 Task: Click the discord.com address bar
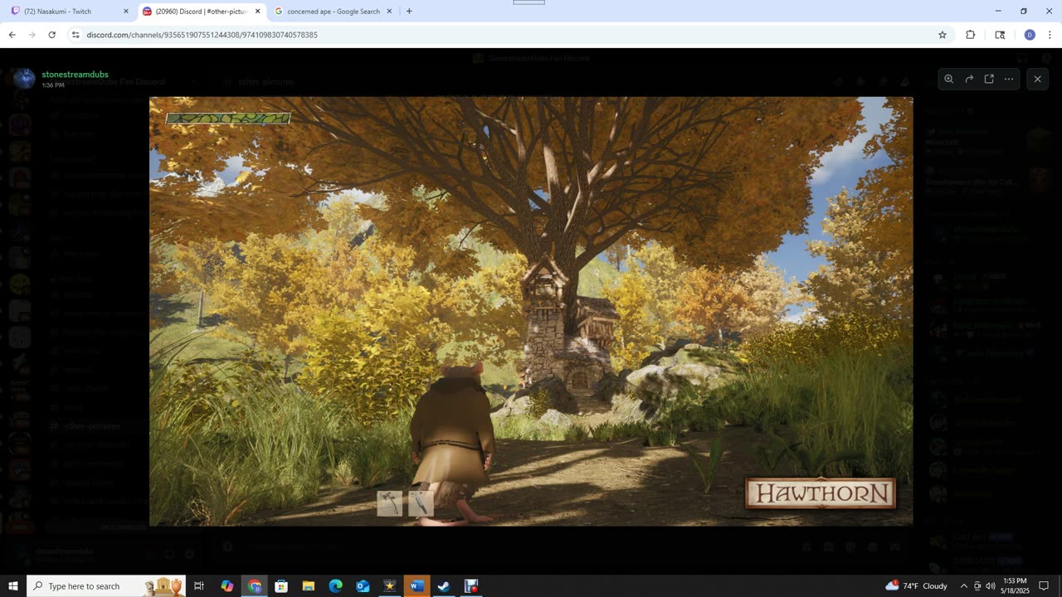tap(506, 35)
